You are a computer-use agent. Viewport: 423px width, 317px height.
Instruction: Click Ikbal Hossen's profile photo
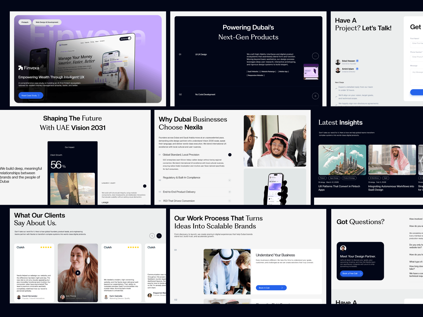[338, 62]
